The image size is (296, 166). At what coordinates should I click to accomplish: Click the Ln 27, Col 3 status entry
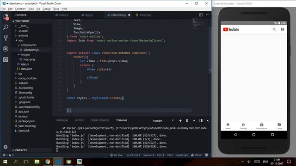134,155
